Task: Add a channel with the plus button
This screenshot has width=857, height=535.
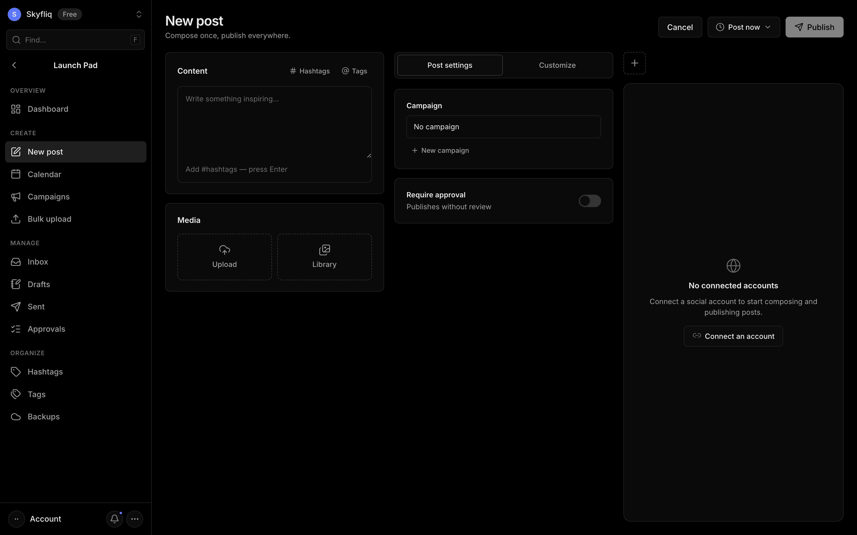Action: pyautogui.click(x=634, y=63)
